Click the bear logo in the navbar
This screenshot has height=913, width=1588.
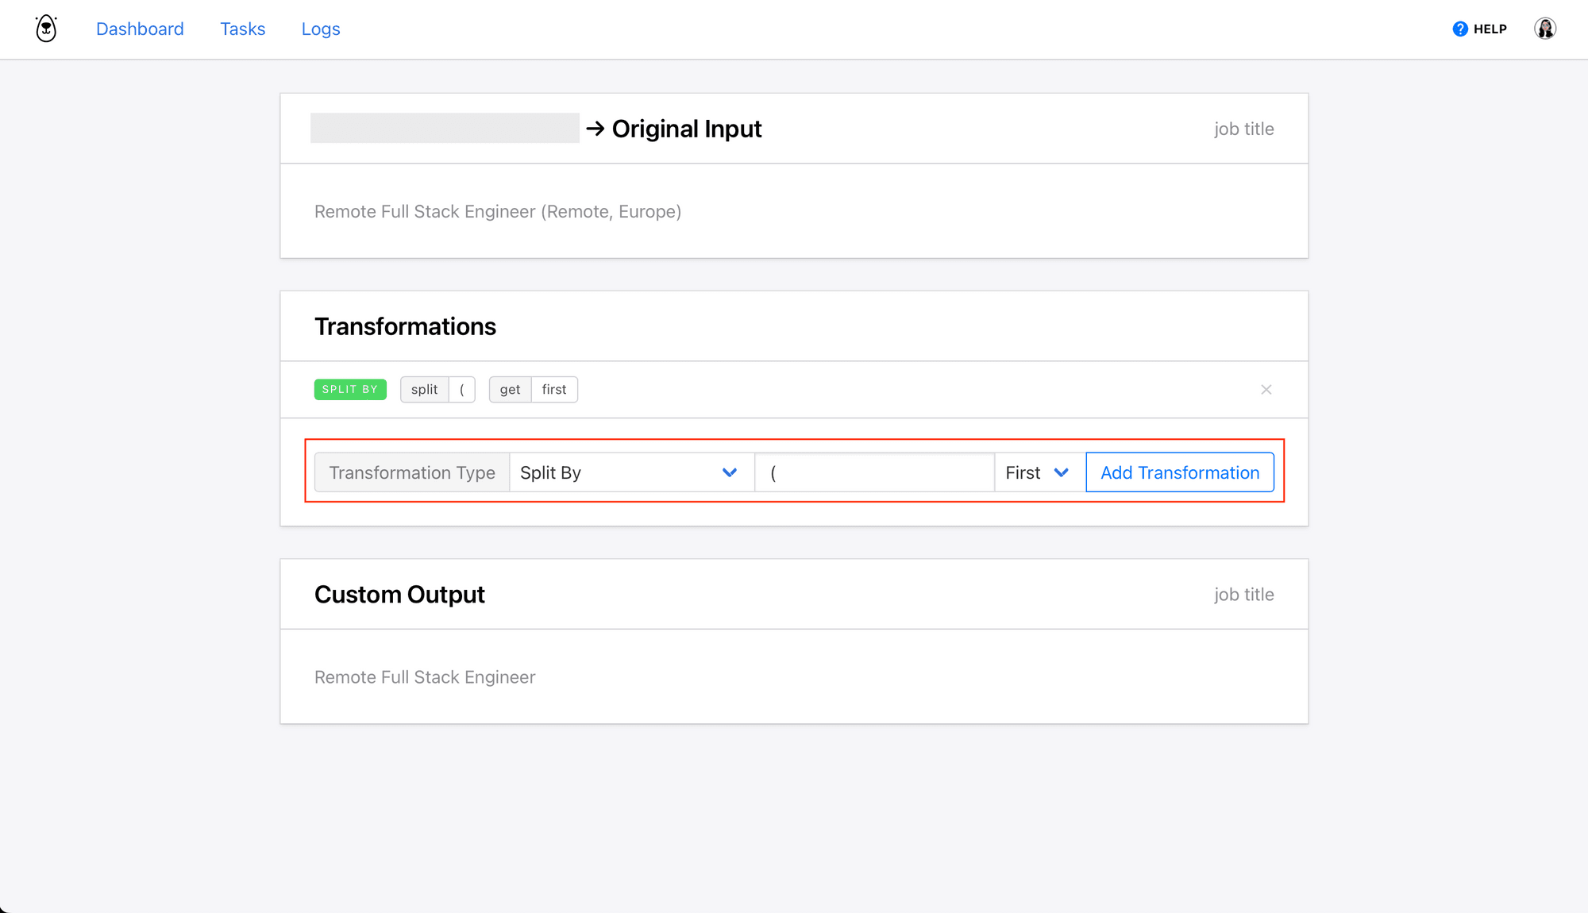click(45, 29)
